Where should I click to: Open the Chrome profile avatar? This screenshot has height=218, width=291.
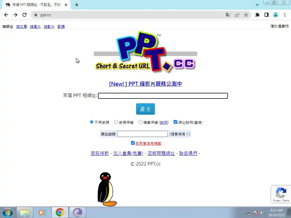(x=276, y=15)
